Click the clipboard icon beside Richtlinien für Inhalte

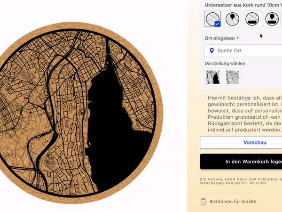(x=203, y=201)
